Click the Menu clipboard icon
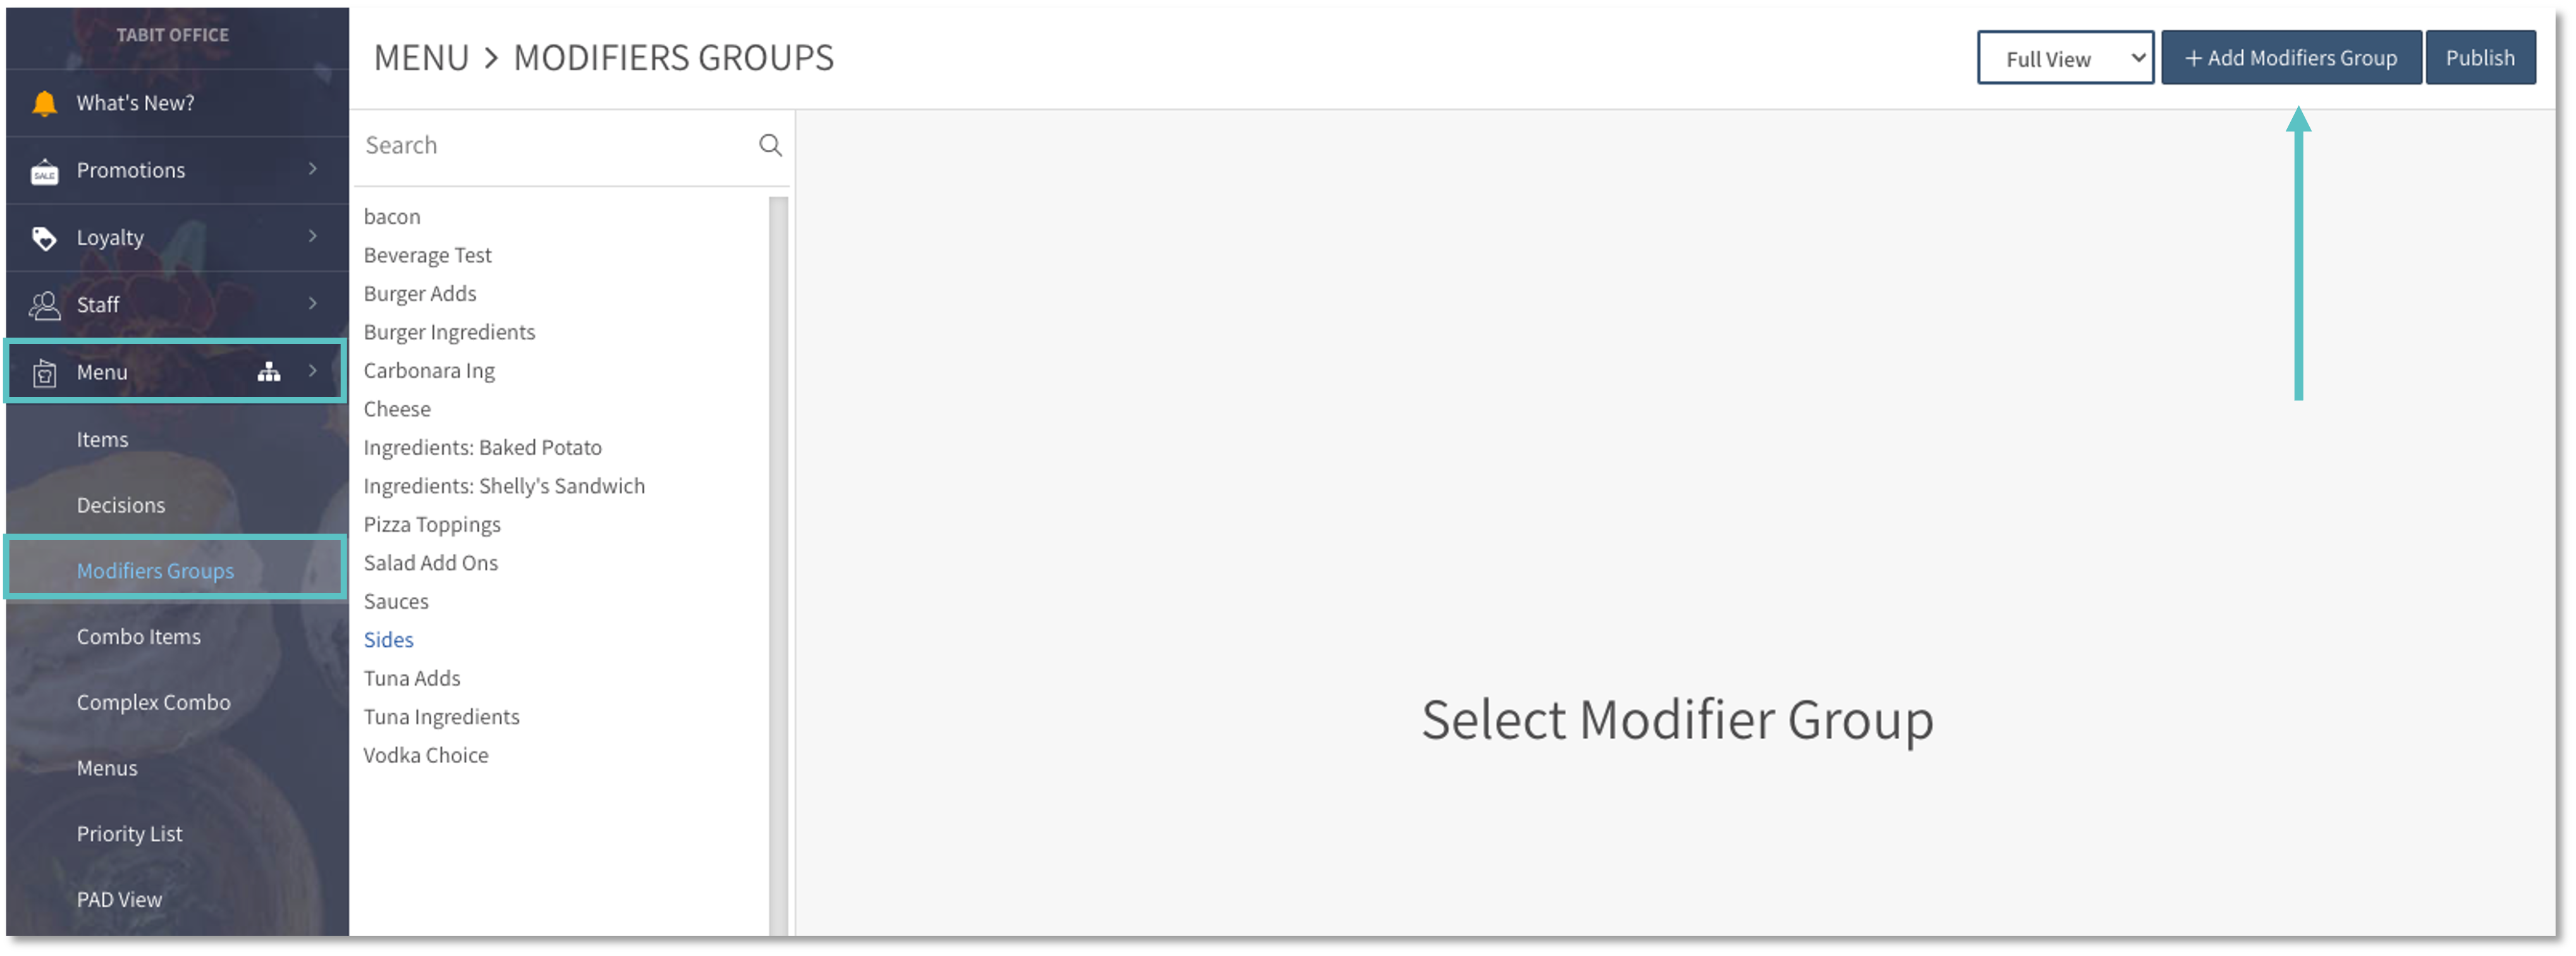The width and height of the screenshot is (2576, 956). (x=44, y=373)
